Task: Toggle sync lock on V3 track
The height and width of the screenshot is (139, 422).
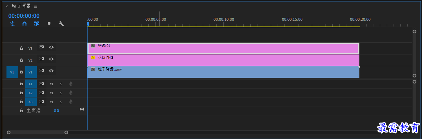Action: [42, 47]
